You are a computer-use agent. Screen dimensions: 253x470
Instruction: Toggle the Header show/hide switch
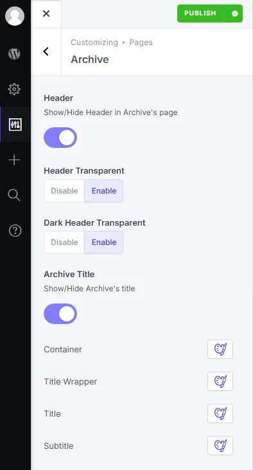point(60,138)
